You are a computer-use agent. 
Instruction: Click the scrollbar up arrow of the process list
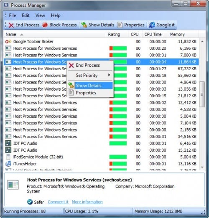tap(202, 41)
